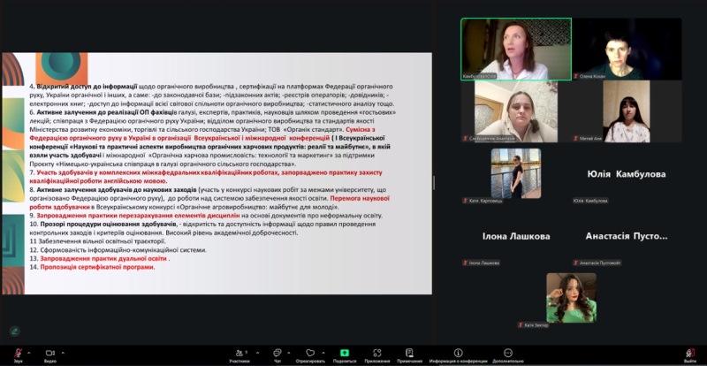
Task: Click the divider handle between slide and gallery
Action: (x=434, y=182)
